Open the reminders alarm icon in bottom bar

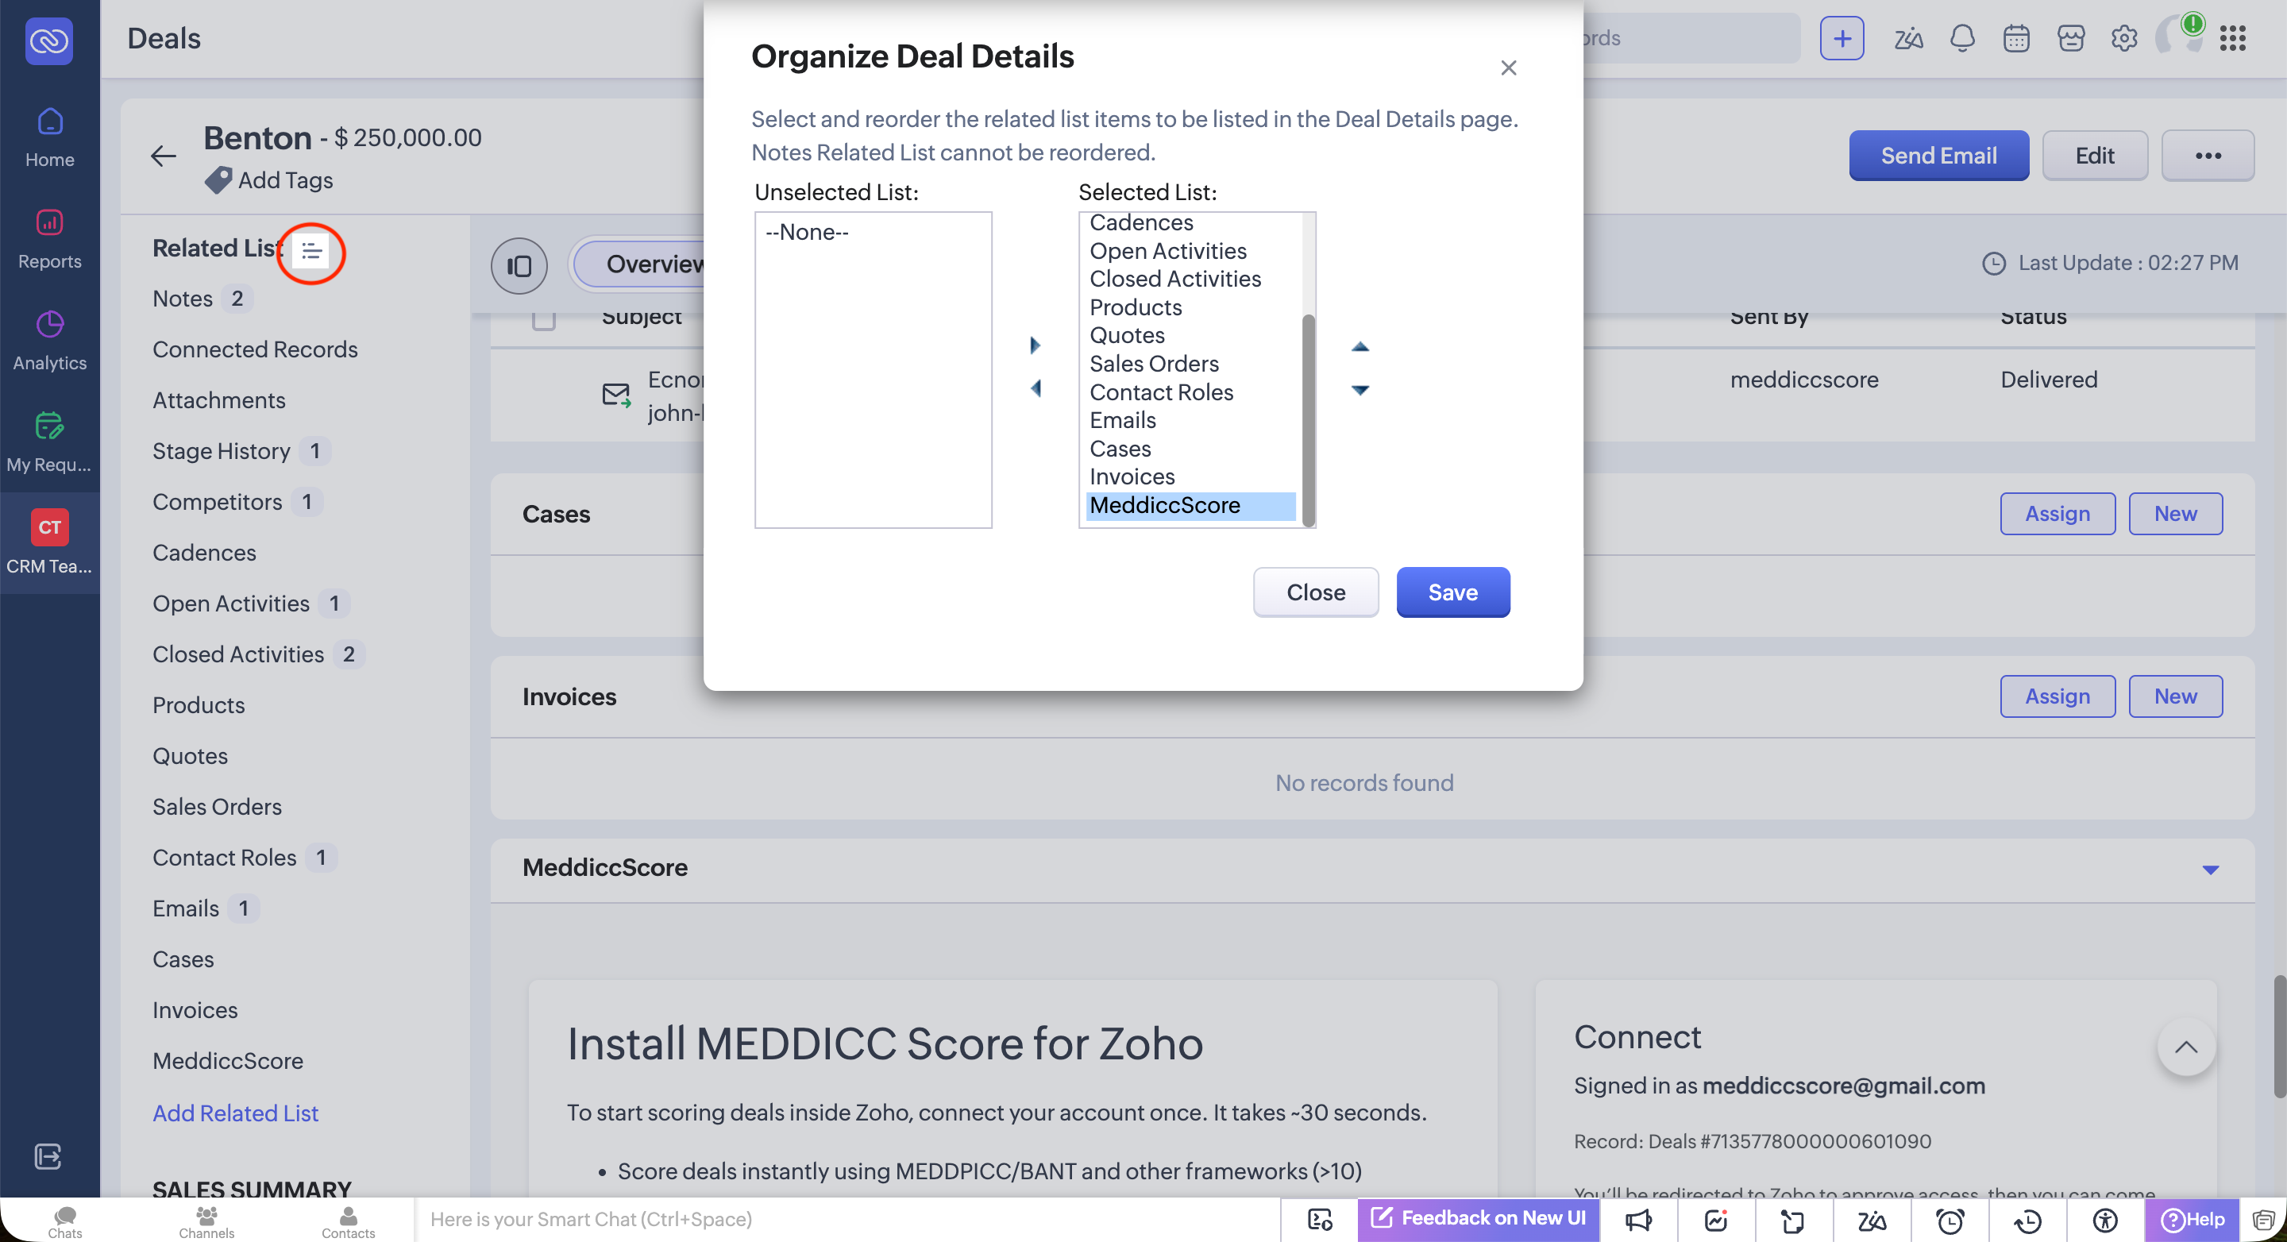pos(1950,1220)
